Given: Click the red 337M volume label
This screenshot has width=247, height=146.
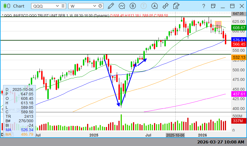Looking at the screenshot, I should [239, 121].
